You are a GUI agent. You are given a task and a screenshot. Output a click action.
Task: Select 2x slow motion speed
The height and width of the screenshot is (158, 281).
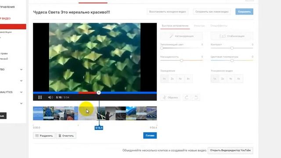(172, 79)
